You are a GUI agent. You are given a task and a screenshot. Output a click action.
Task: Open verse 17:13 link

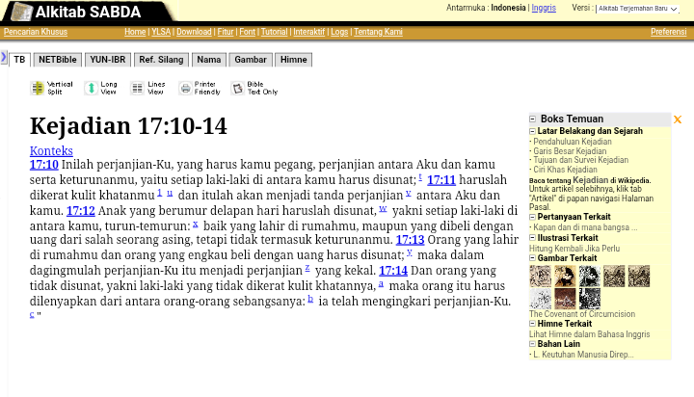[410, 240]
